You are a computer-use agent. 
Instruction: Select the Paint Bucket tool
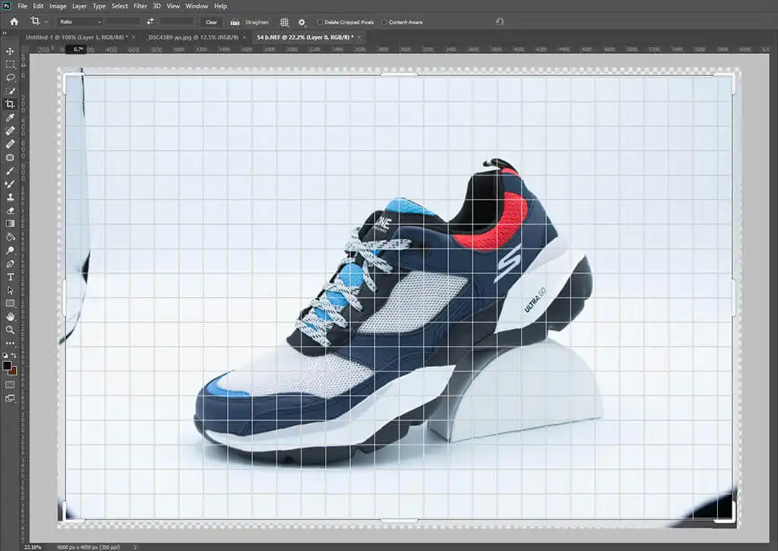click(10, 237)
